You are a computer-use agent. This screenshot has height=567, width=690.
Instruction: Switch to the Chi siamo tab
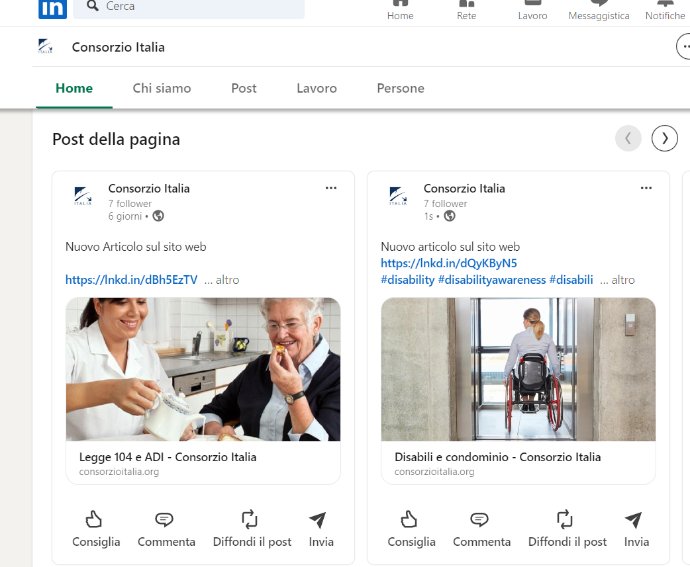coord(162,88)
